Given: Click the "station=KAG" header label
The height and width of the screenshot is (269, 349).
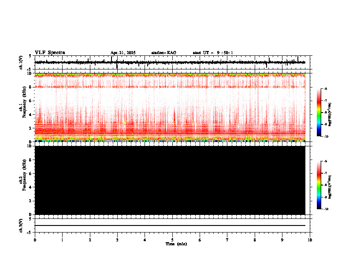Looking at the screenshot, I should [x=164, y=53].
